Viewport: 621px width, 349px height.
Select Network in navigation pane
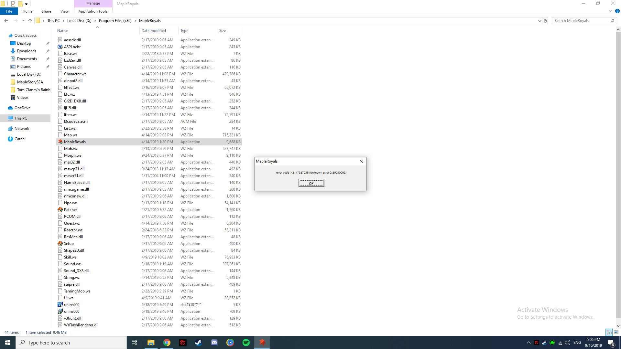pos(22,129)
